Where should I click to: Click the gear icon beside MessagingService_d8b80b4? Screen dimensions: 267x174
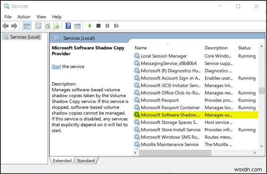[137, 63]
